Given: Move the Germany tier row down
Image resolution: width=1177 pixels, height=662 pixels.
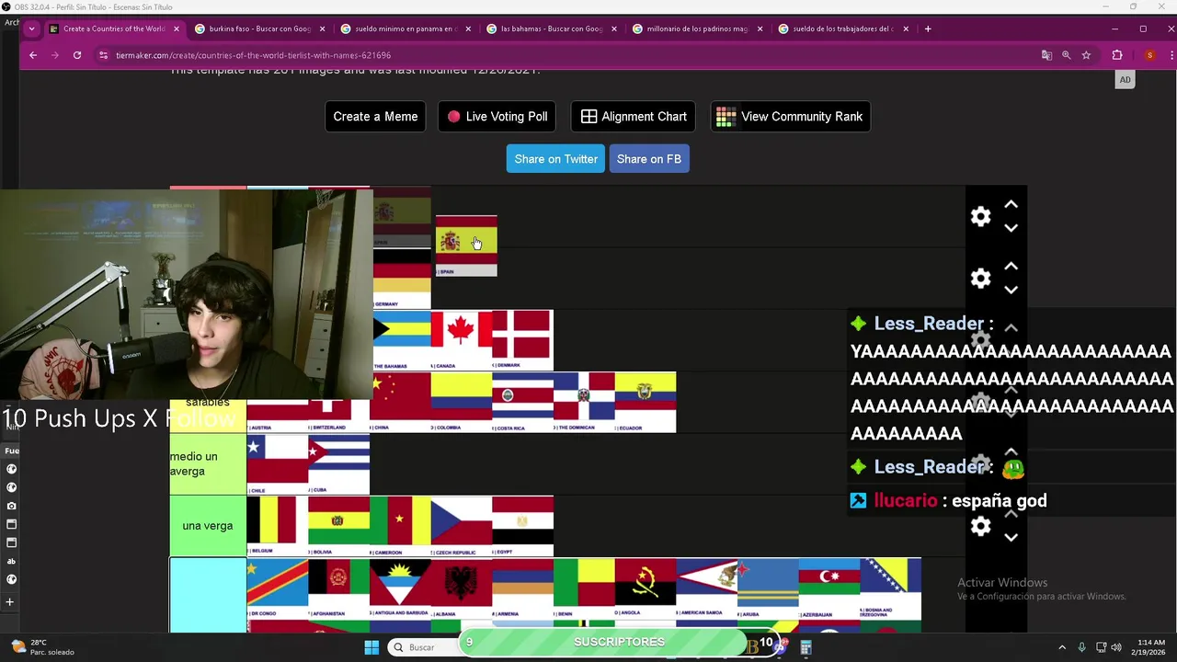Looking at the screenshot, I should tap(1011, 290).
